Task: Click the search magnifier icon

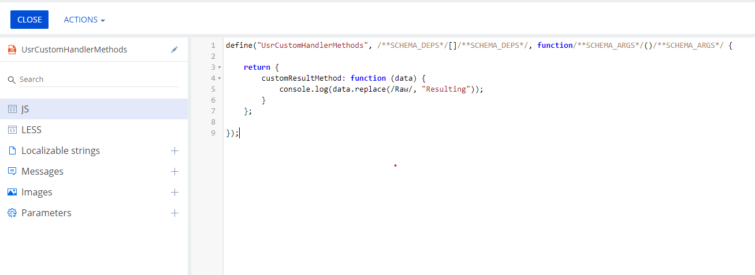Action: point(12,80)
